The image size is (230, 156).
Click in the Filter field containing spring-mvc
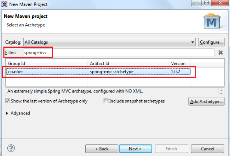(x=119, y=52)
